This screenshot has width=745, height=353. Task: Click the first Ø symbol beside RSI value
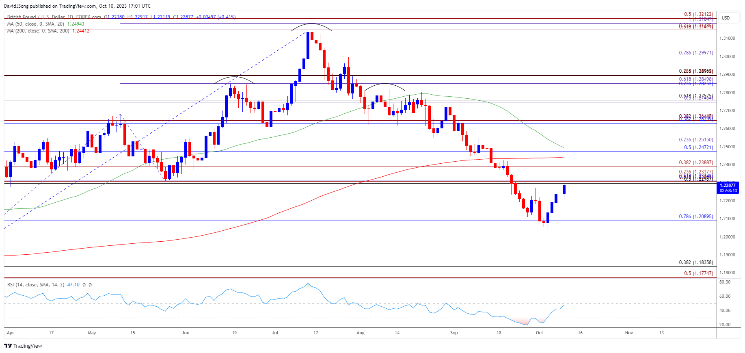tap(84, 285)
